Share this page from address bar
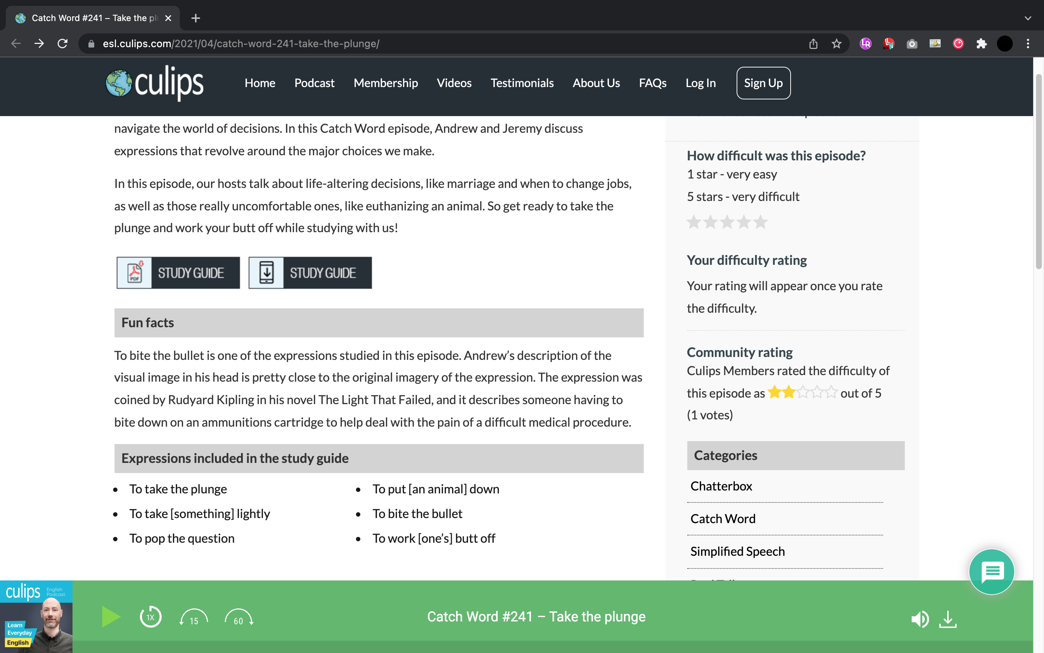This screenshot has width=1044, height=653. coord(813,44)
